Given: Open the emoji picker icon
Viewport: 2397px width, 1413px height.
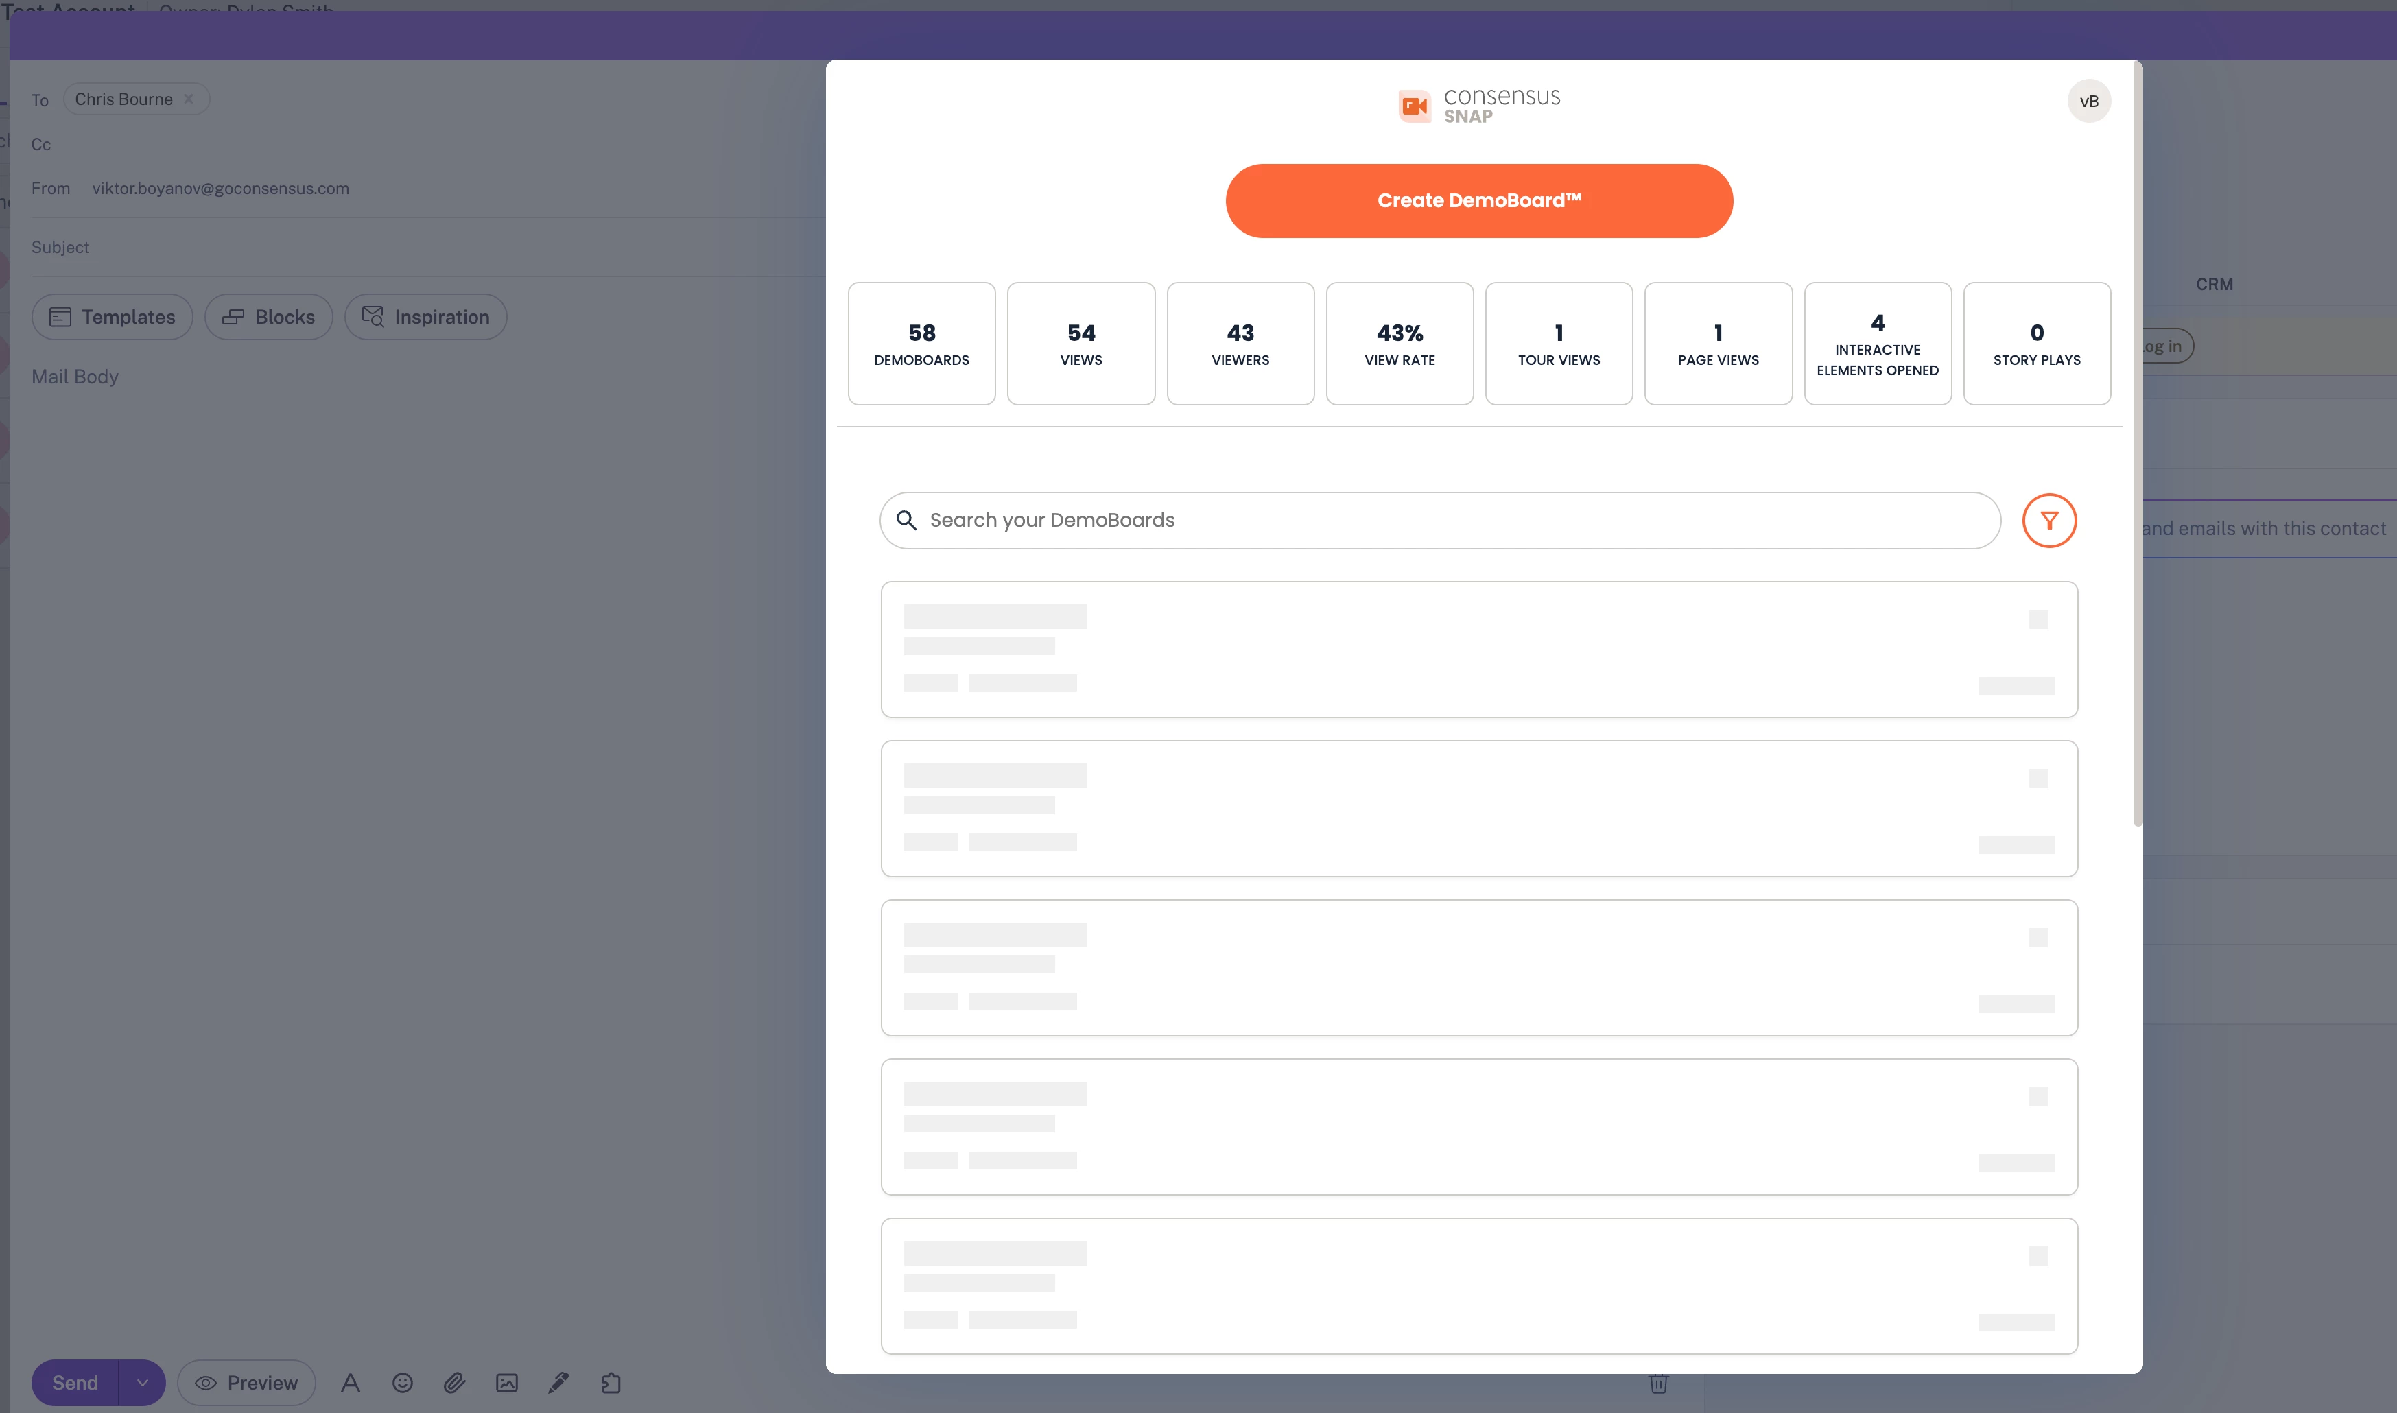Looking at the screenshot, I should tap(403, 1383).
